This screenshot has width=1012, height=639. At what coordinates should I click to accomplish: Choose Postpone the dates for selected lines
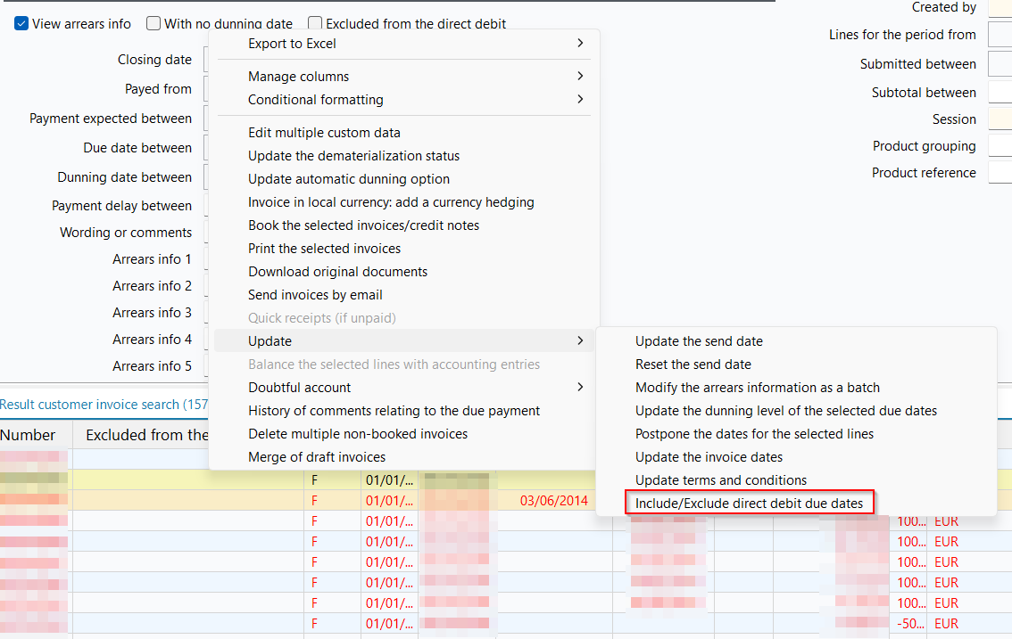tap(754, 434)
